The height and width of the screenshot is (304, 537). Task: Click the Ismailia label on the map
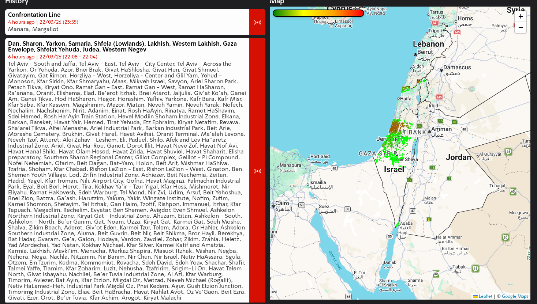tap(321, 185)
